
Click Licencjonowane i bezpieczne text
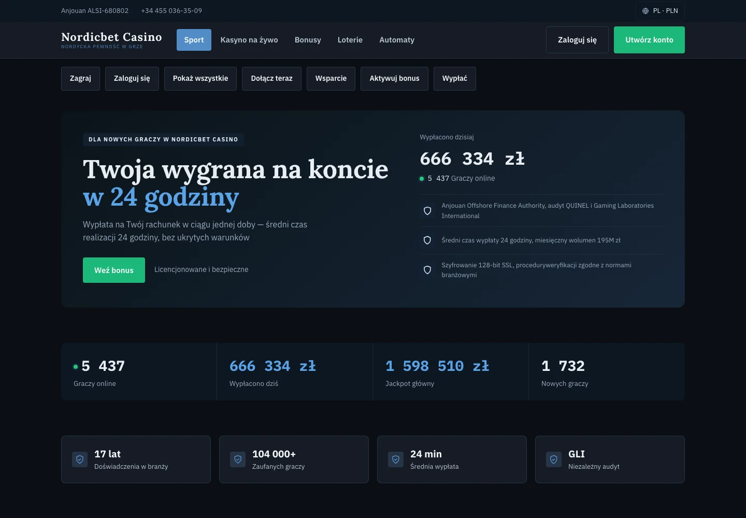pos(201,270)
